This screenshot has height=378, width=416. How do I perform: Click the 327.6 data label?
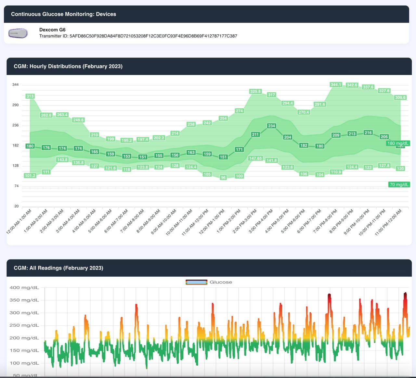[x=384, y=91]
